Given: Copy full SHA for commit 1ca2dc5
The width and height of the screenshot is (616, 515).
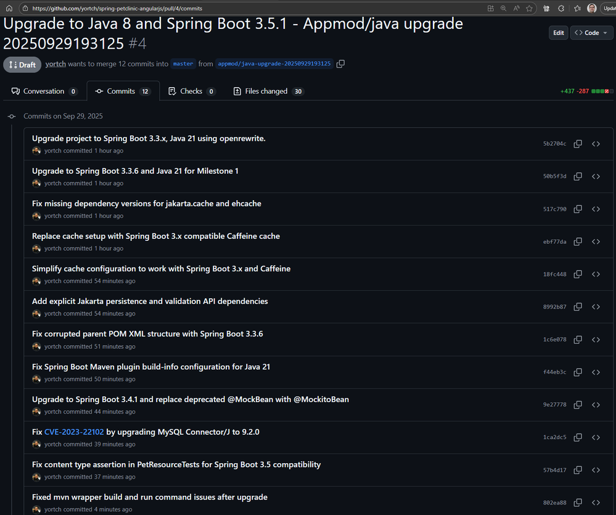Looking at the screenshot, I should 578,437.
